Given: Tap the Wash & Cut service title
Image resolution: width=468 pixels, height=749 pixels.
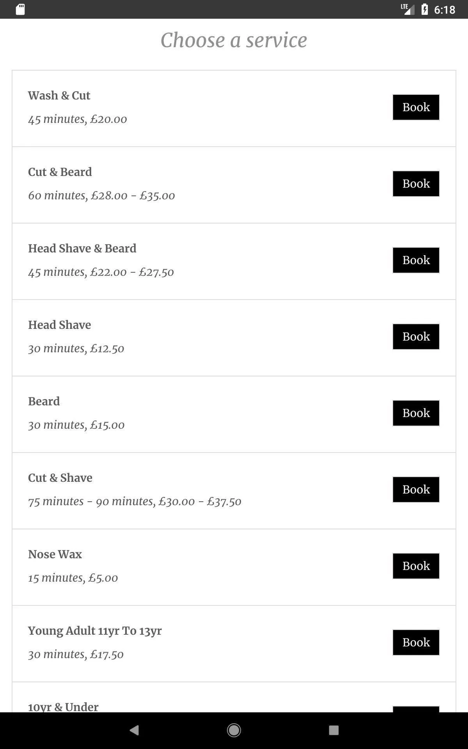Looking at the screenshot, I should tap(59, 96).
